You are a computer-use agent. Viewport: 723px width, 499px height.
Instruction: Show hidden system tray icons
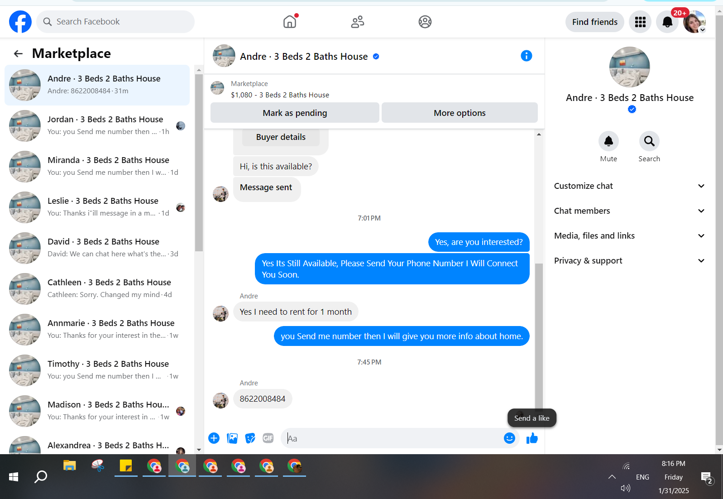point(612,477)
